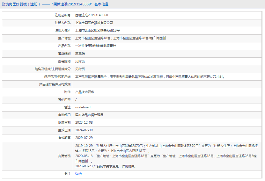Click the 备注 label
Image resolution: width=265 pixels, height=181 pixels.
pyautogui.click(x=67, y=107)
